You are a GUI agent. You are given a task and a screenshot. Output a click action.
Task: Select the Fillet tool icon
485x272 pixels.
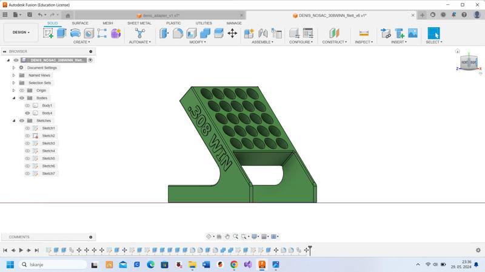coord(178,33)
